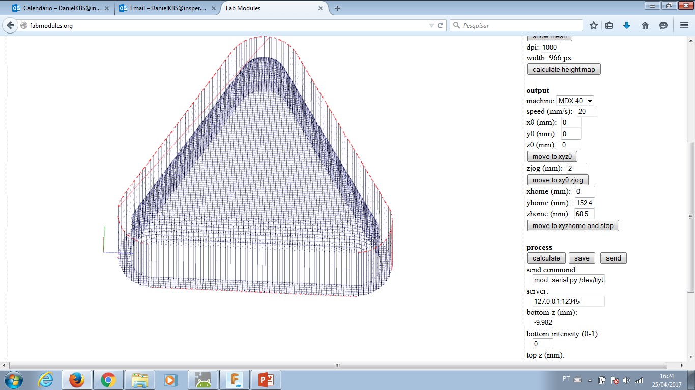This screenshot has width=695, height=390.
Task: Click the on-screen keyboard tray icon
Action: 577,379
